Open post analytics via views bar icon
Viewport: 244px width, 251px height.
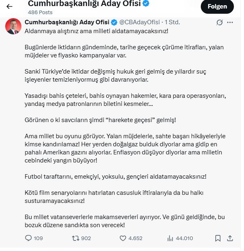[x=170, y=238]
